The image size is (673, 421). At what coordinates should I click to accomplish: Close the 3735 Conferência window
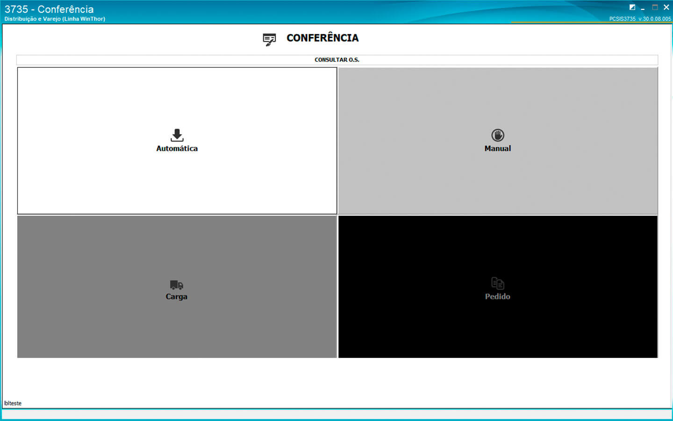pyautogui.click(x=666, y=7)
